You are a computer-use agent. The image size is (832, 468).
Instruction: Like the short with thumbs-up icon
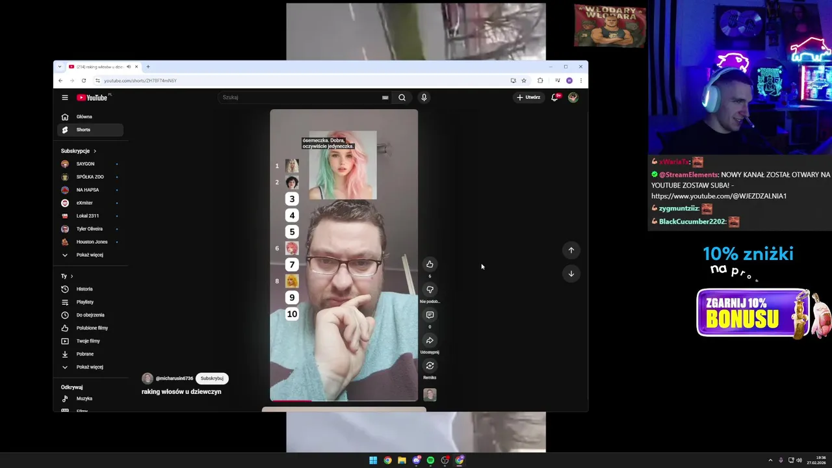tap(430, 264)
